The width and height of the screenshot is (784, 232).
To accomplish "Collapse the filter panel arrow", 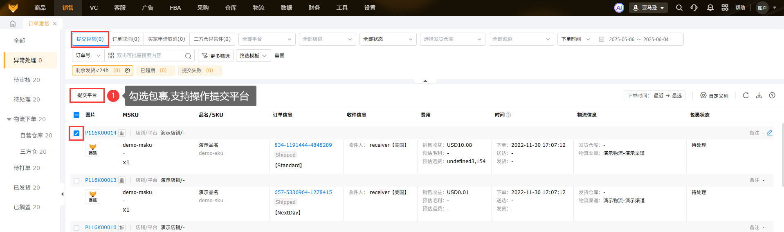I will [x=425, y=81].
